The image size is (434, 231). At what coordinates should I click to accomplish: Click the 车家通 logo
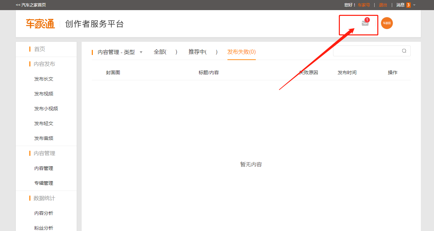pyautogui.click(x=40, y=24)
